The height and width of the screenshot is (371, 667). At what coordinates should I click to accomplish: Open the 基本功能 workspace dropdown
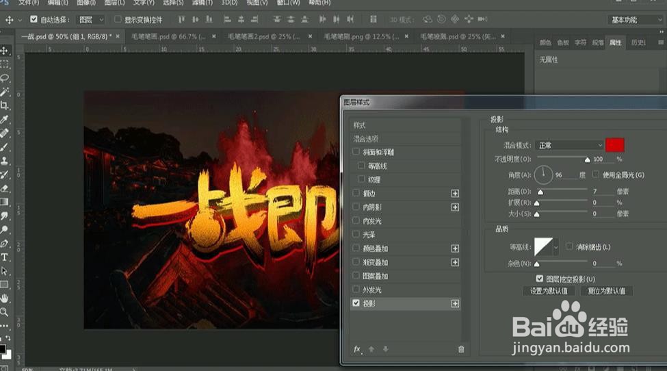(636, 20)
